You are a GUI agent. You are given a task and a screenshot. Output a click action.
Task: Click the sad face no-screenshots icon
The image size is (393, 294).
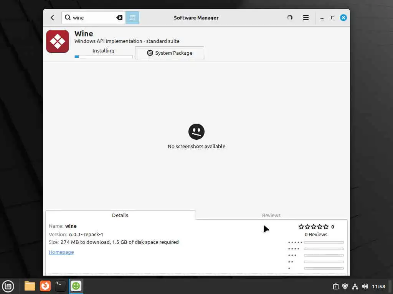196,132
